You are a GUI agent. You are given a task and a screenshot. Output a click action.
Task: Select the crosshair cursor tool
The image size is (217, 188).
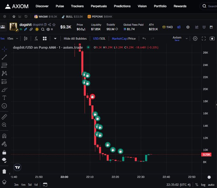click(4, 49)
